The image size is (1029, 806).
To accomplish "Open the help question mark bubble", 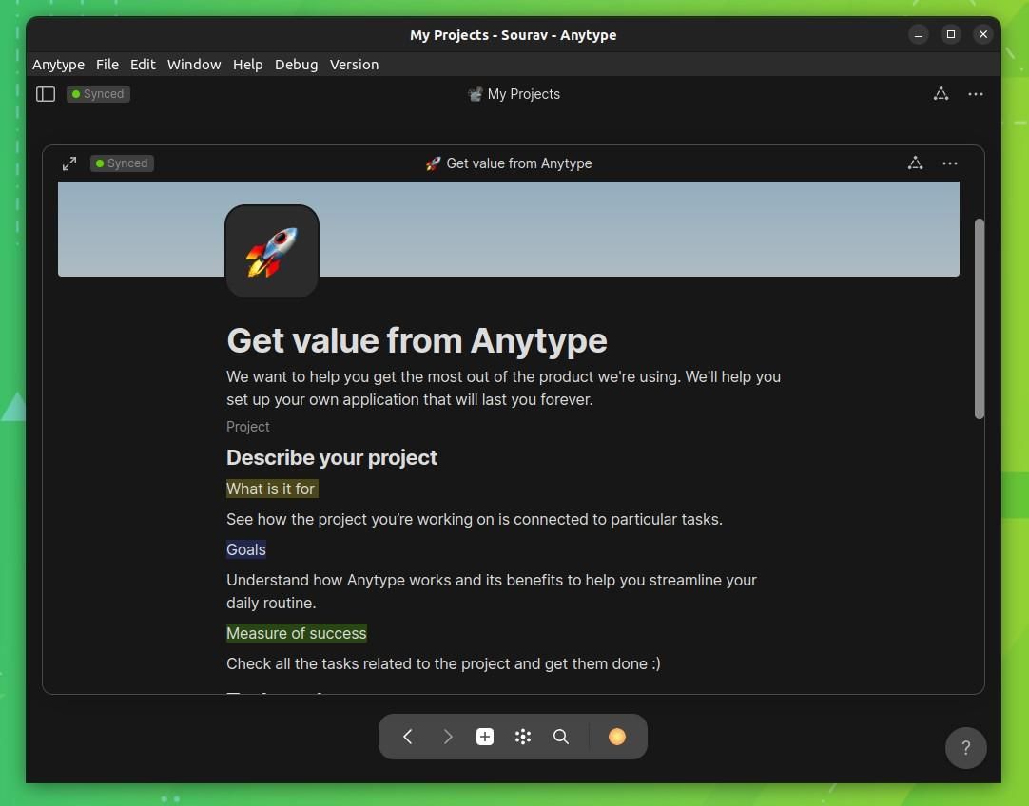I will pos(965,748).
